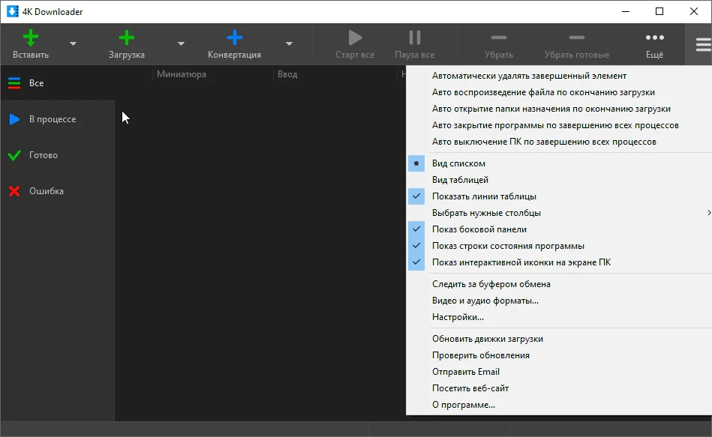Uncheck Показ интерактивной иконки на экране ПК
This screenshot has height=437, width=712.
tap(560, 262)
